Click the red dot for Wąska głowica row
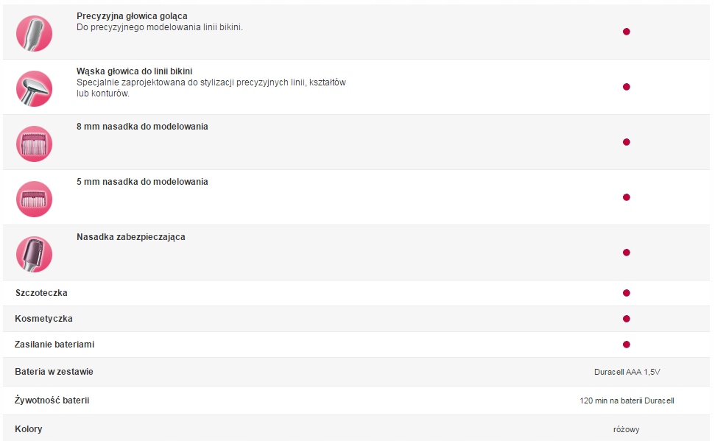 (x=627, y=87)
